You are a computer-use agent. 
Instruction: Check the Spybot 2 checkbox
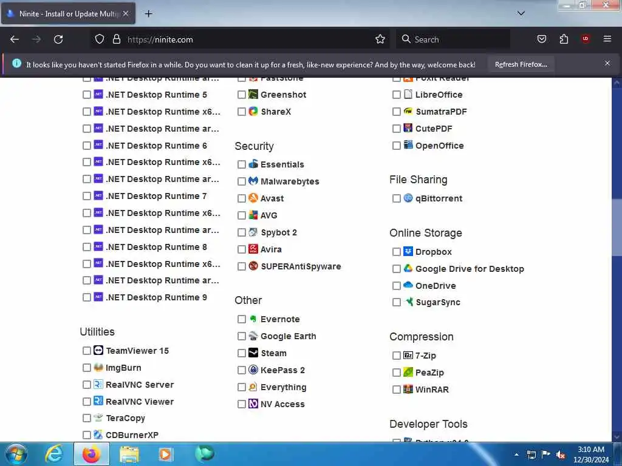[242, 232]
